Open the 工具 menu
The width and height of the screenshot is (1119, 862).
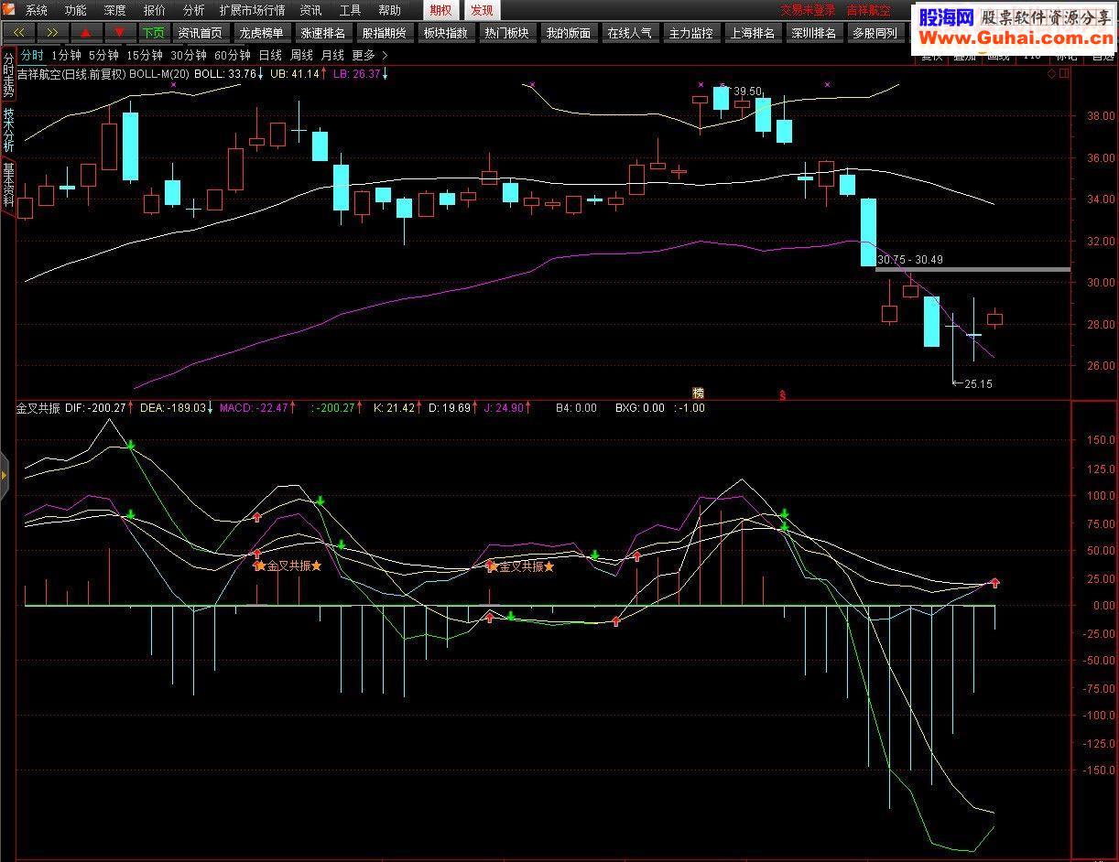point(350,10)
